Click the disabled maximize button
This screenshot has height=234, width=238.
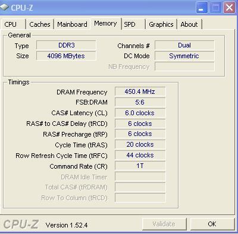(215, 8)
